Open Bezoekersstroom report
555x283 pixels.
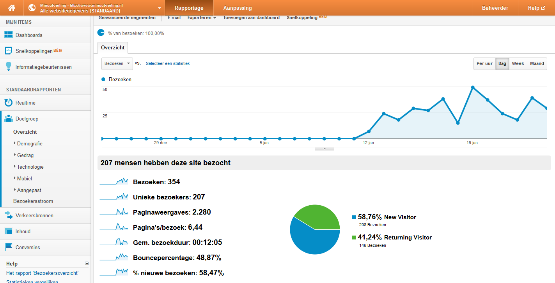coord(33,201)
